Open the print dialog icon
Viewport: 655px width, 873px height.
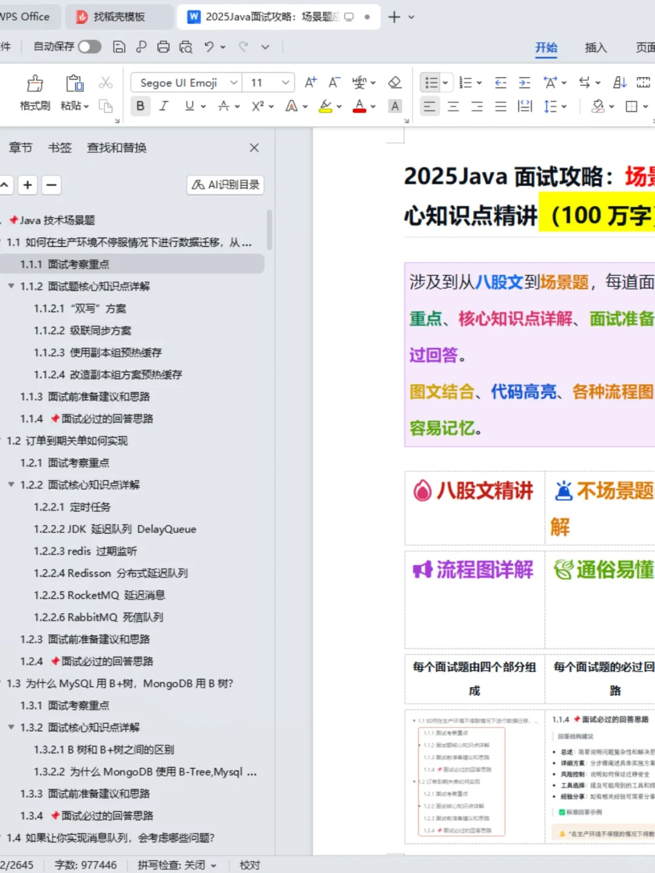coord(163,47)
